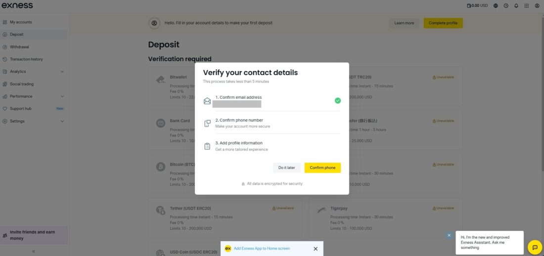544x256 pixels.
Task: Click Complete profile button
Action: [x=443, y=23]
